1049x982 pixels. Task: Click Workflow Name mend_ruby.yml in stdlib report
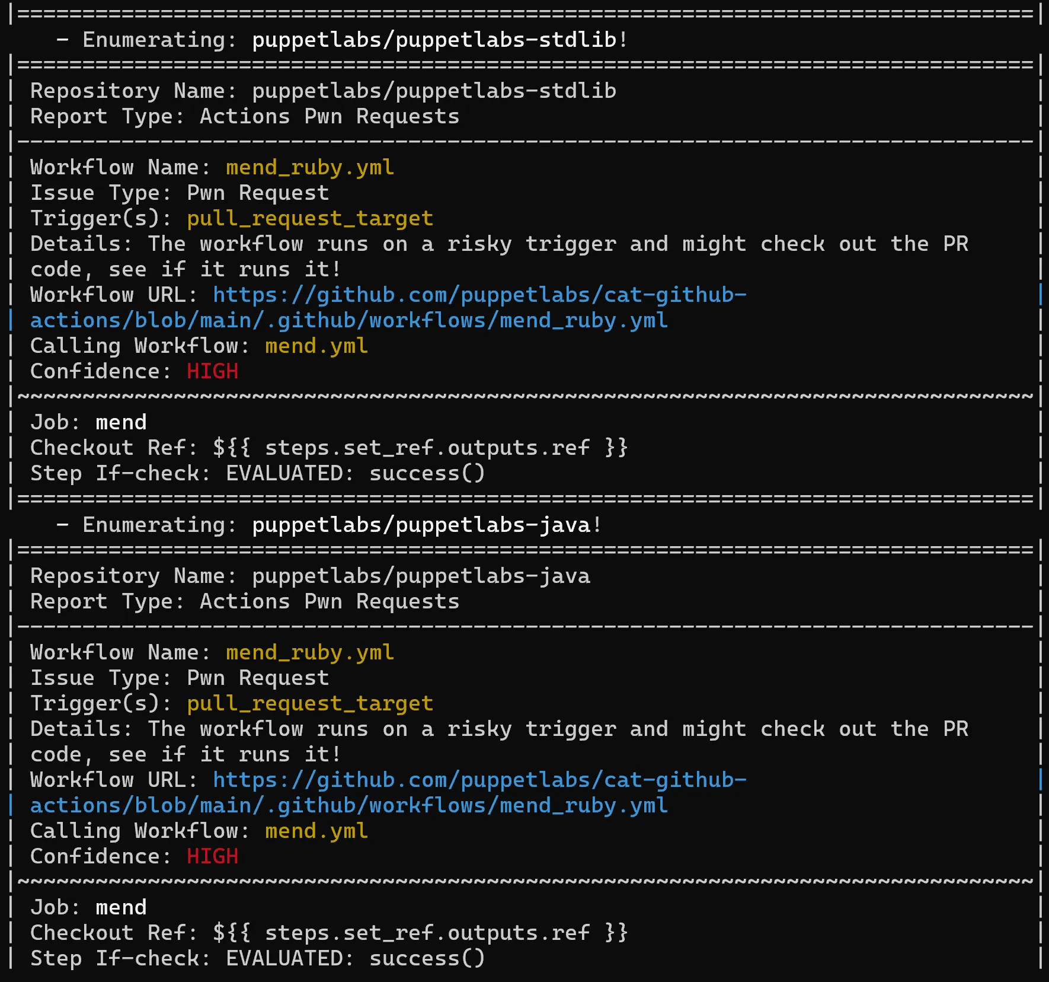coord(310,168)
